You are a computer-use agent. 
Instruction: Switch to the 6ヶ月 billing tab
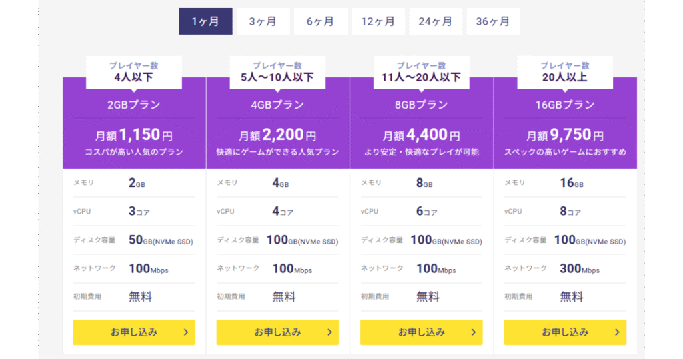tap(321, 21)
